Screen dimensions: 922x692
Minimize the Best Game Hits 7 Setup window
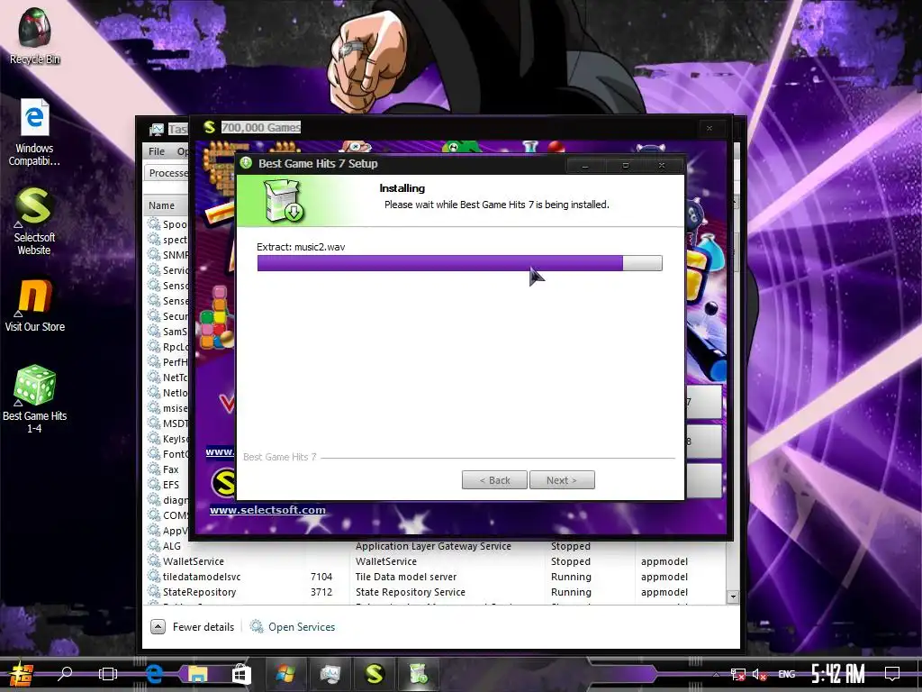tap(585, 166)
